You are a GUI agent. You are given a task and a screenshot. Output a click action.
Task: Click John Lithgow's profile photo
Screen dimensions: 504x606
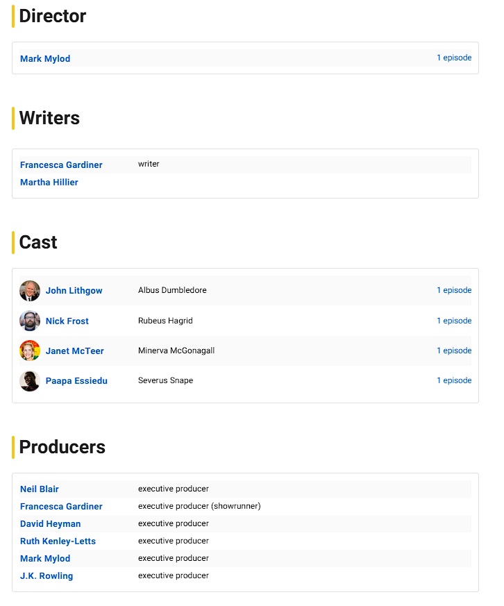(30, 291)
